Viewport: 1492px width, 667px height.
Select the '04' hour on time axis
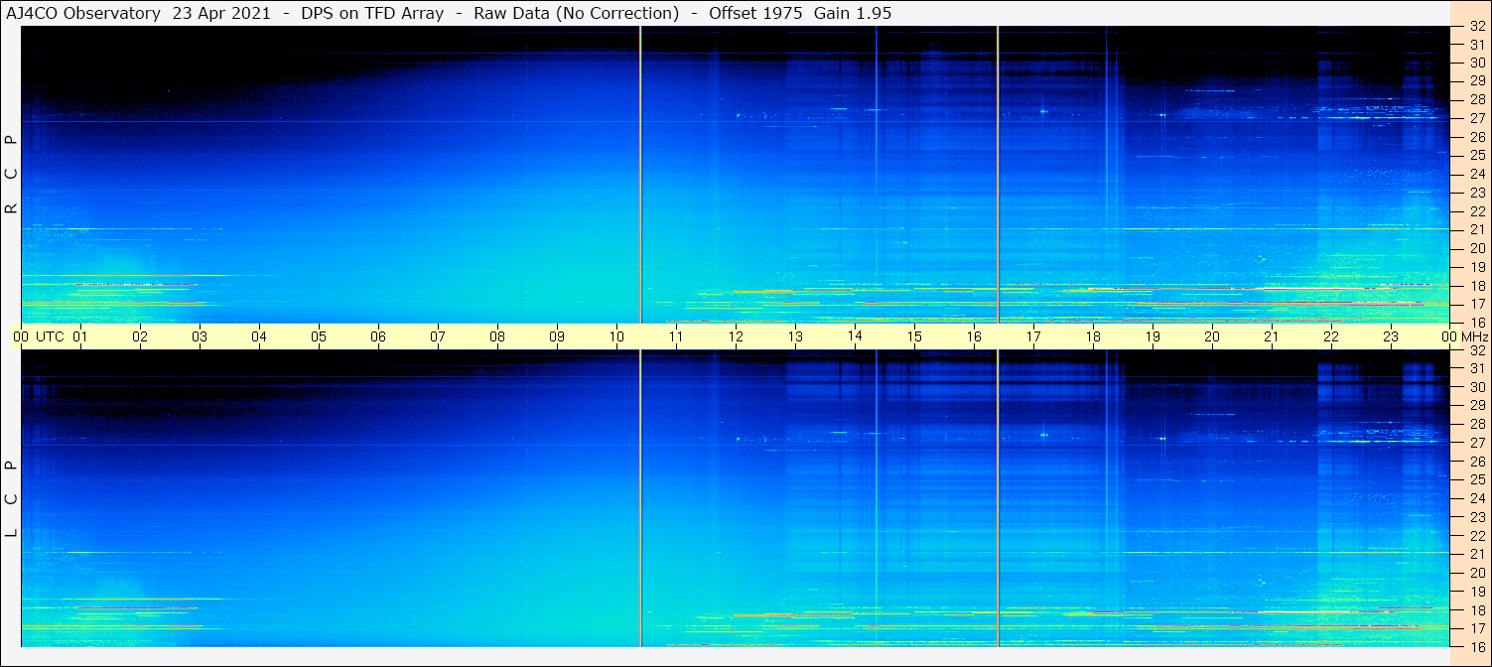(259, 336)
